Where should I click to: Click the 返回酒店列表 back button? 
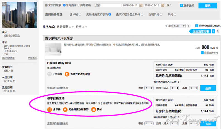pyautogui.click(x=200, y=31)
